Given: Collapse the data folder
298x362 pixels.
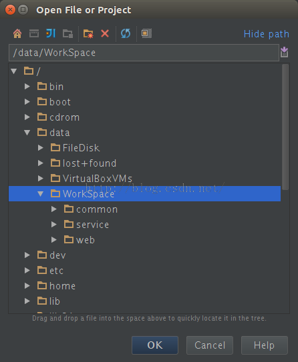Looking at the screenshot, I should [27, 133].
